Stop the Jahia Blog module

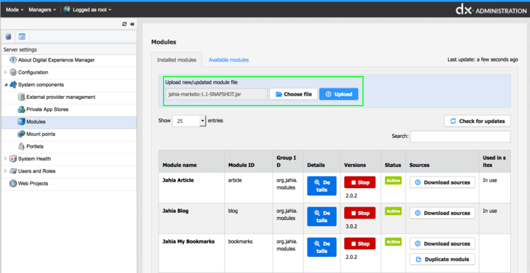tap(360, 213)
